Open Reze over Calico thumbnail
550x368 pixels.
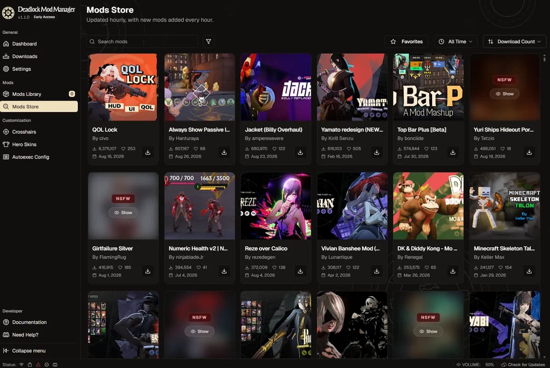276,206
